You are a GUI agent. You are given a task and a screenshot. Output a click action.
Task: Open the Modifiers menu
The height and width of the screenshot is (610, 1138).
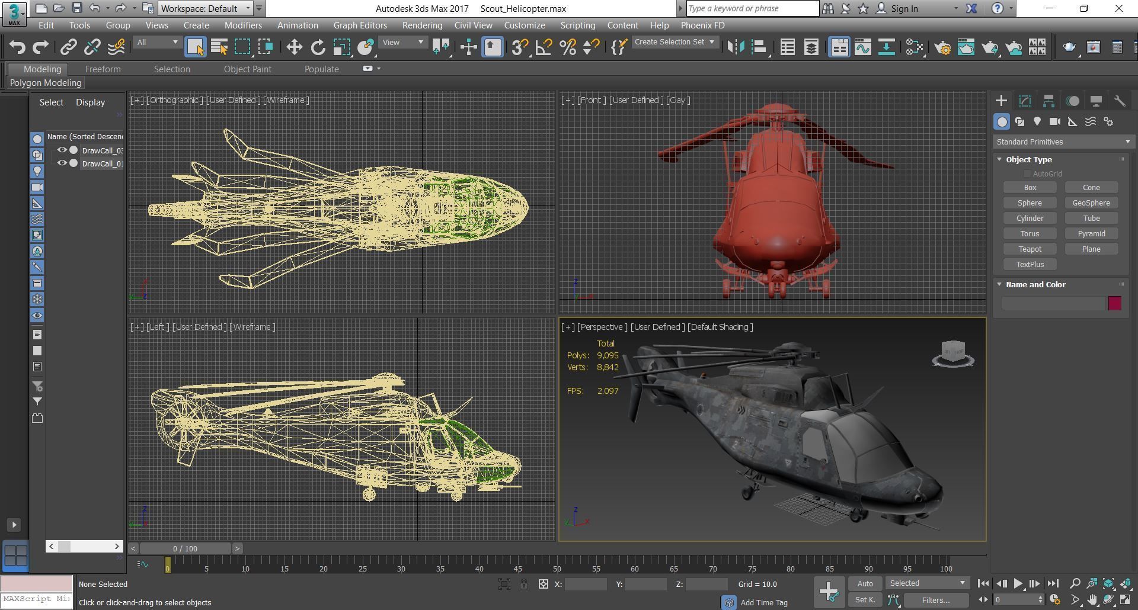243,25
